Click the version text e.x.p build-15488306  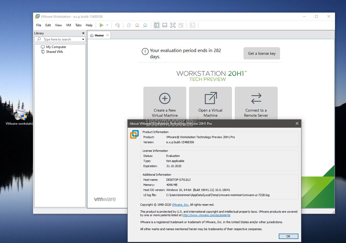[180, 142]
